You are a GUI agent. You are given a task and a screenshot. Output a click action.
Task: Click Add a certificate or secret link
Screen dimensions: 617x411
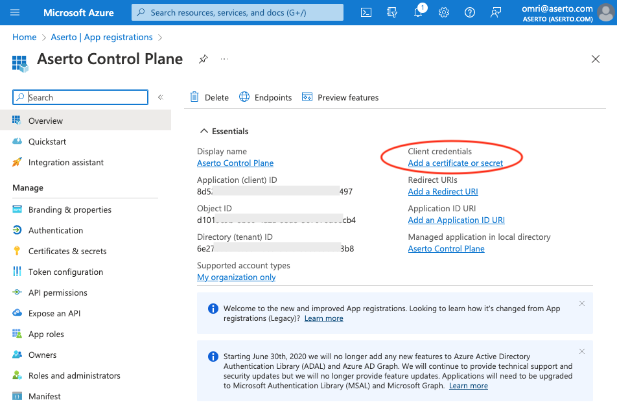[455, 163]
